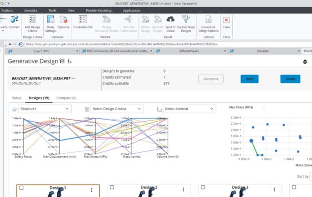
Task: Select the 3DModelSpace browser tab
Action: [189, 51]
